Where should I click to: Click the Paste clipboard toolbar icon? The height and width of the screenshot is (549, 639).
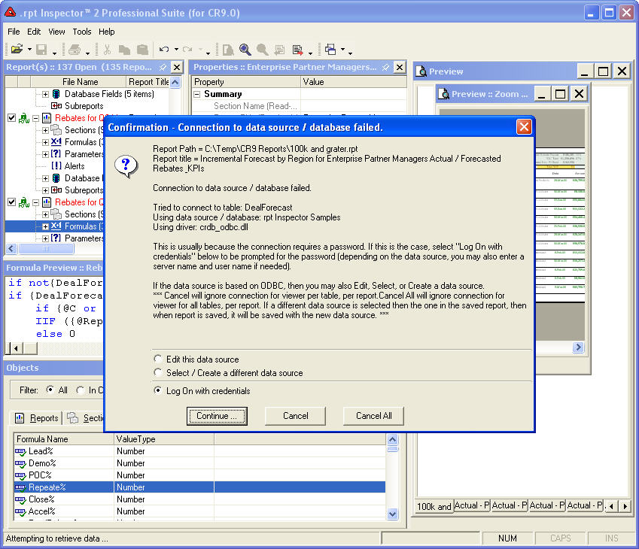[142, 50]
